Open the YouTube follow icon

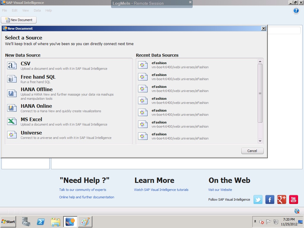pyautogui.click(x=294, y=199)
